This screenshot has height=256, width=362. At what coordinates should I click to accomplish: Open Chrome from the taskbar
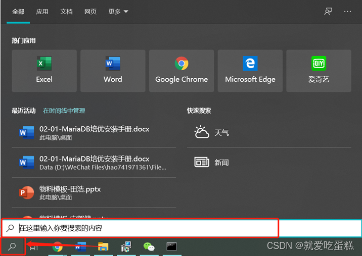coord(57,247)
